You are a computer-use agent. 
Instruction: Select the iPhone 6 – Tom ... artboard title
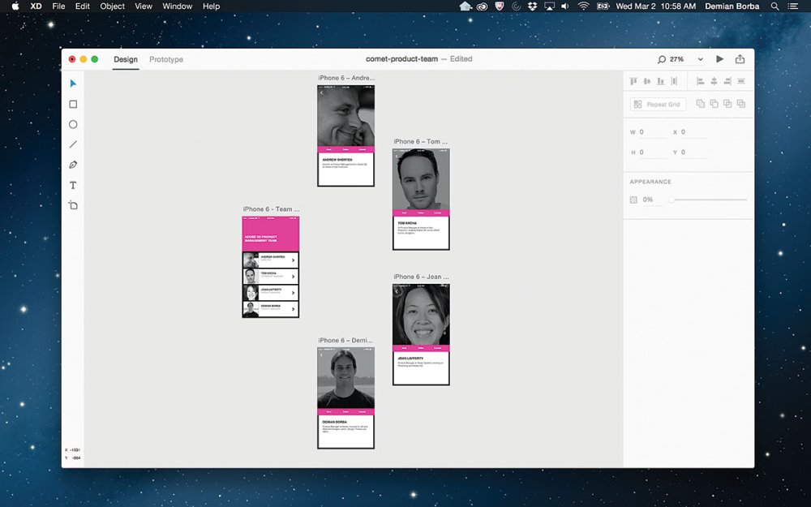click(420, 142)
